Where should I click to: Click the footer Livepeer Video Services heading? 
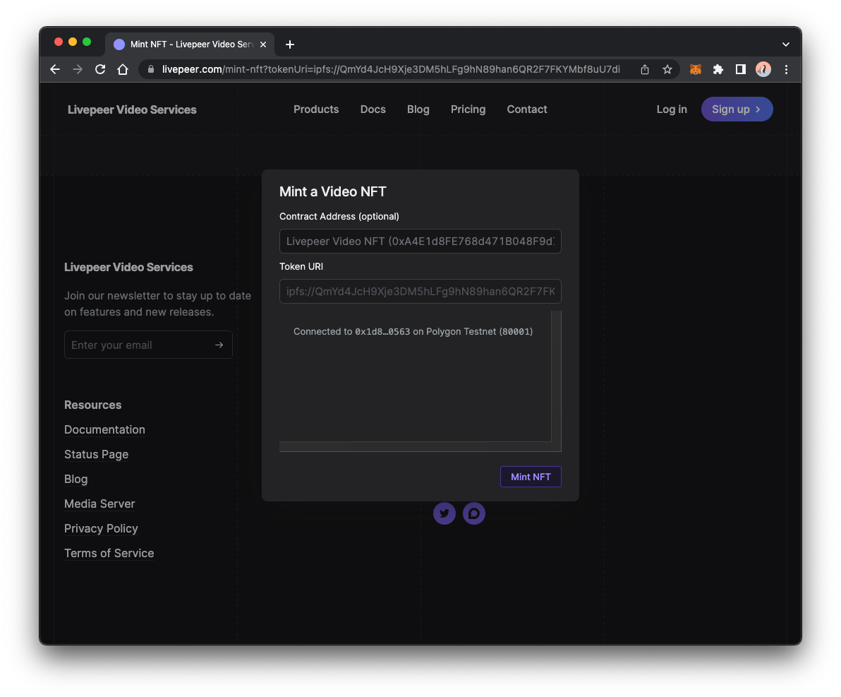[128, 268]
